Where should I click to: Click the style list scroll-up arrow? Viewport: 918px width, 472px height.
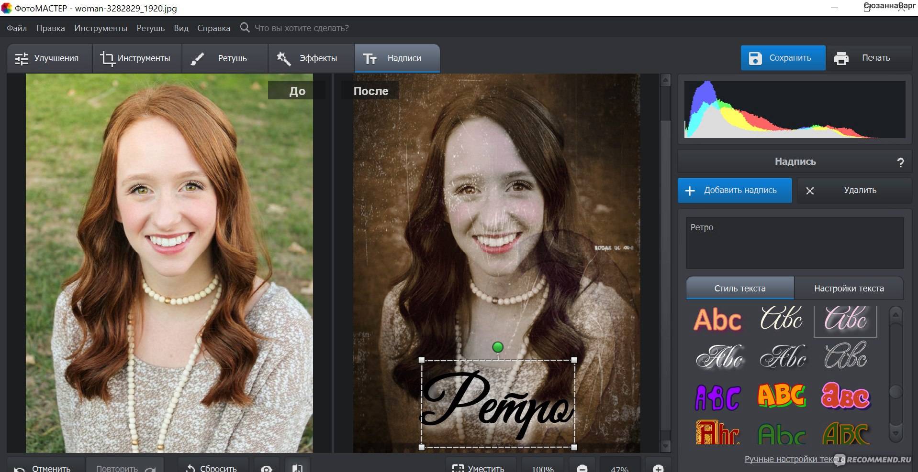(x=896, y=315)
